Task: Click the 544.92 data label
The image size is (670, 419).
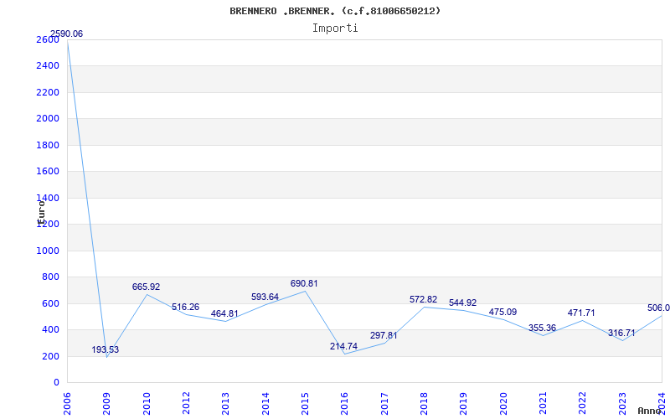Action: coord(462,303)
